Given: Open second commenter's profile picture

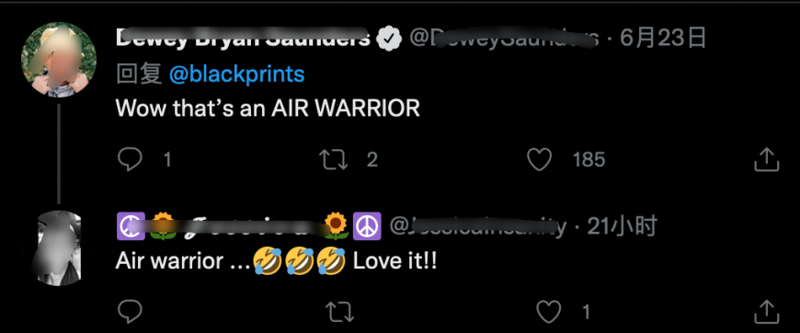Looking at the screenshot, I should (59, 247).
